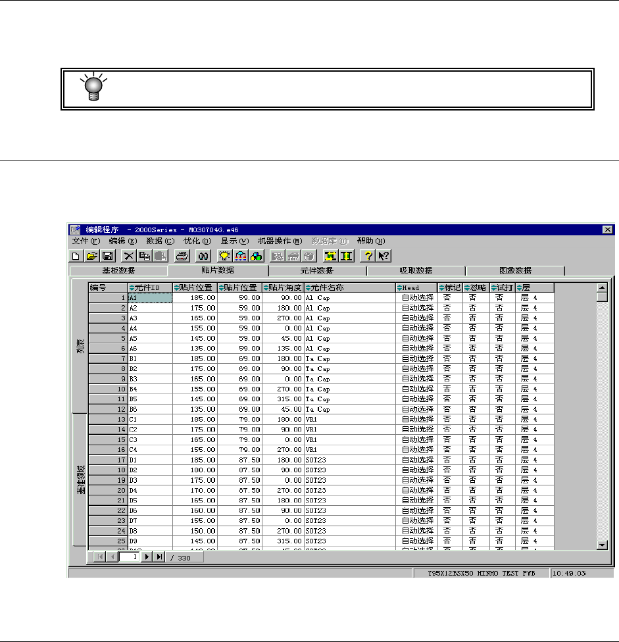This screenshot has width=619, height=642.
Task: Sort by the 标记 column header
Action: [450, 288]
